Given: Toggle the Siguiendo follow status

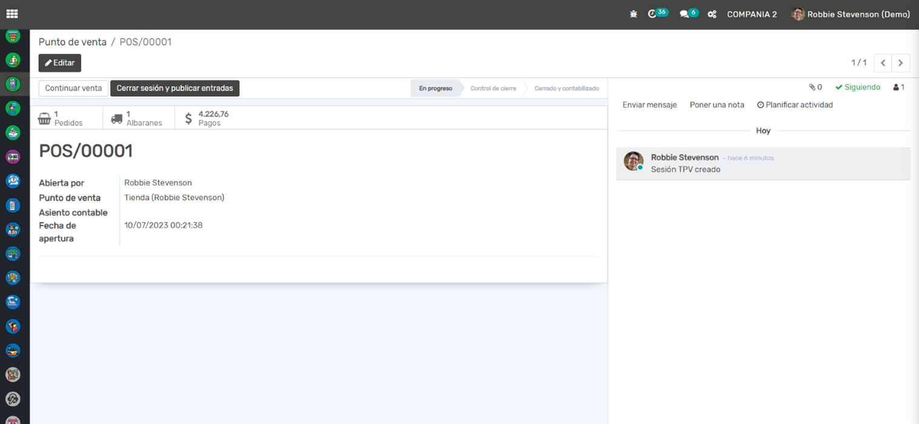Looking at the screenshot, I should (857, 87).
